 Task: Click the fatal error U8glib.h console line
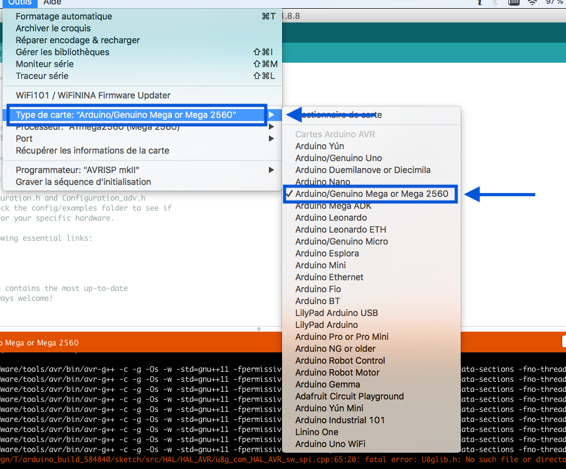[283, 460]
